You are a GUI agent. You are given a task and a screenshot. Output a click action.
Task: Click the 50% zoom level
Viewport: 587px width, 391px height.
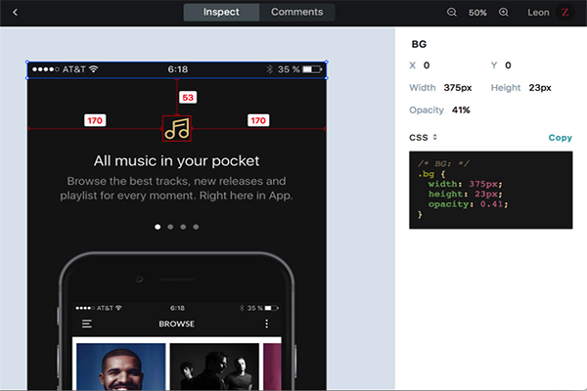477,13
